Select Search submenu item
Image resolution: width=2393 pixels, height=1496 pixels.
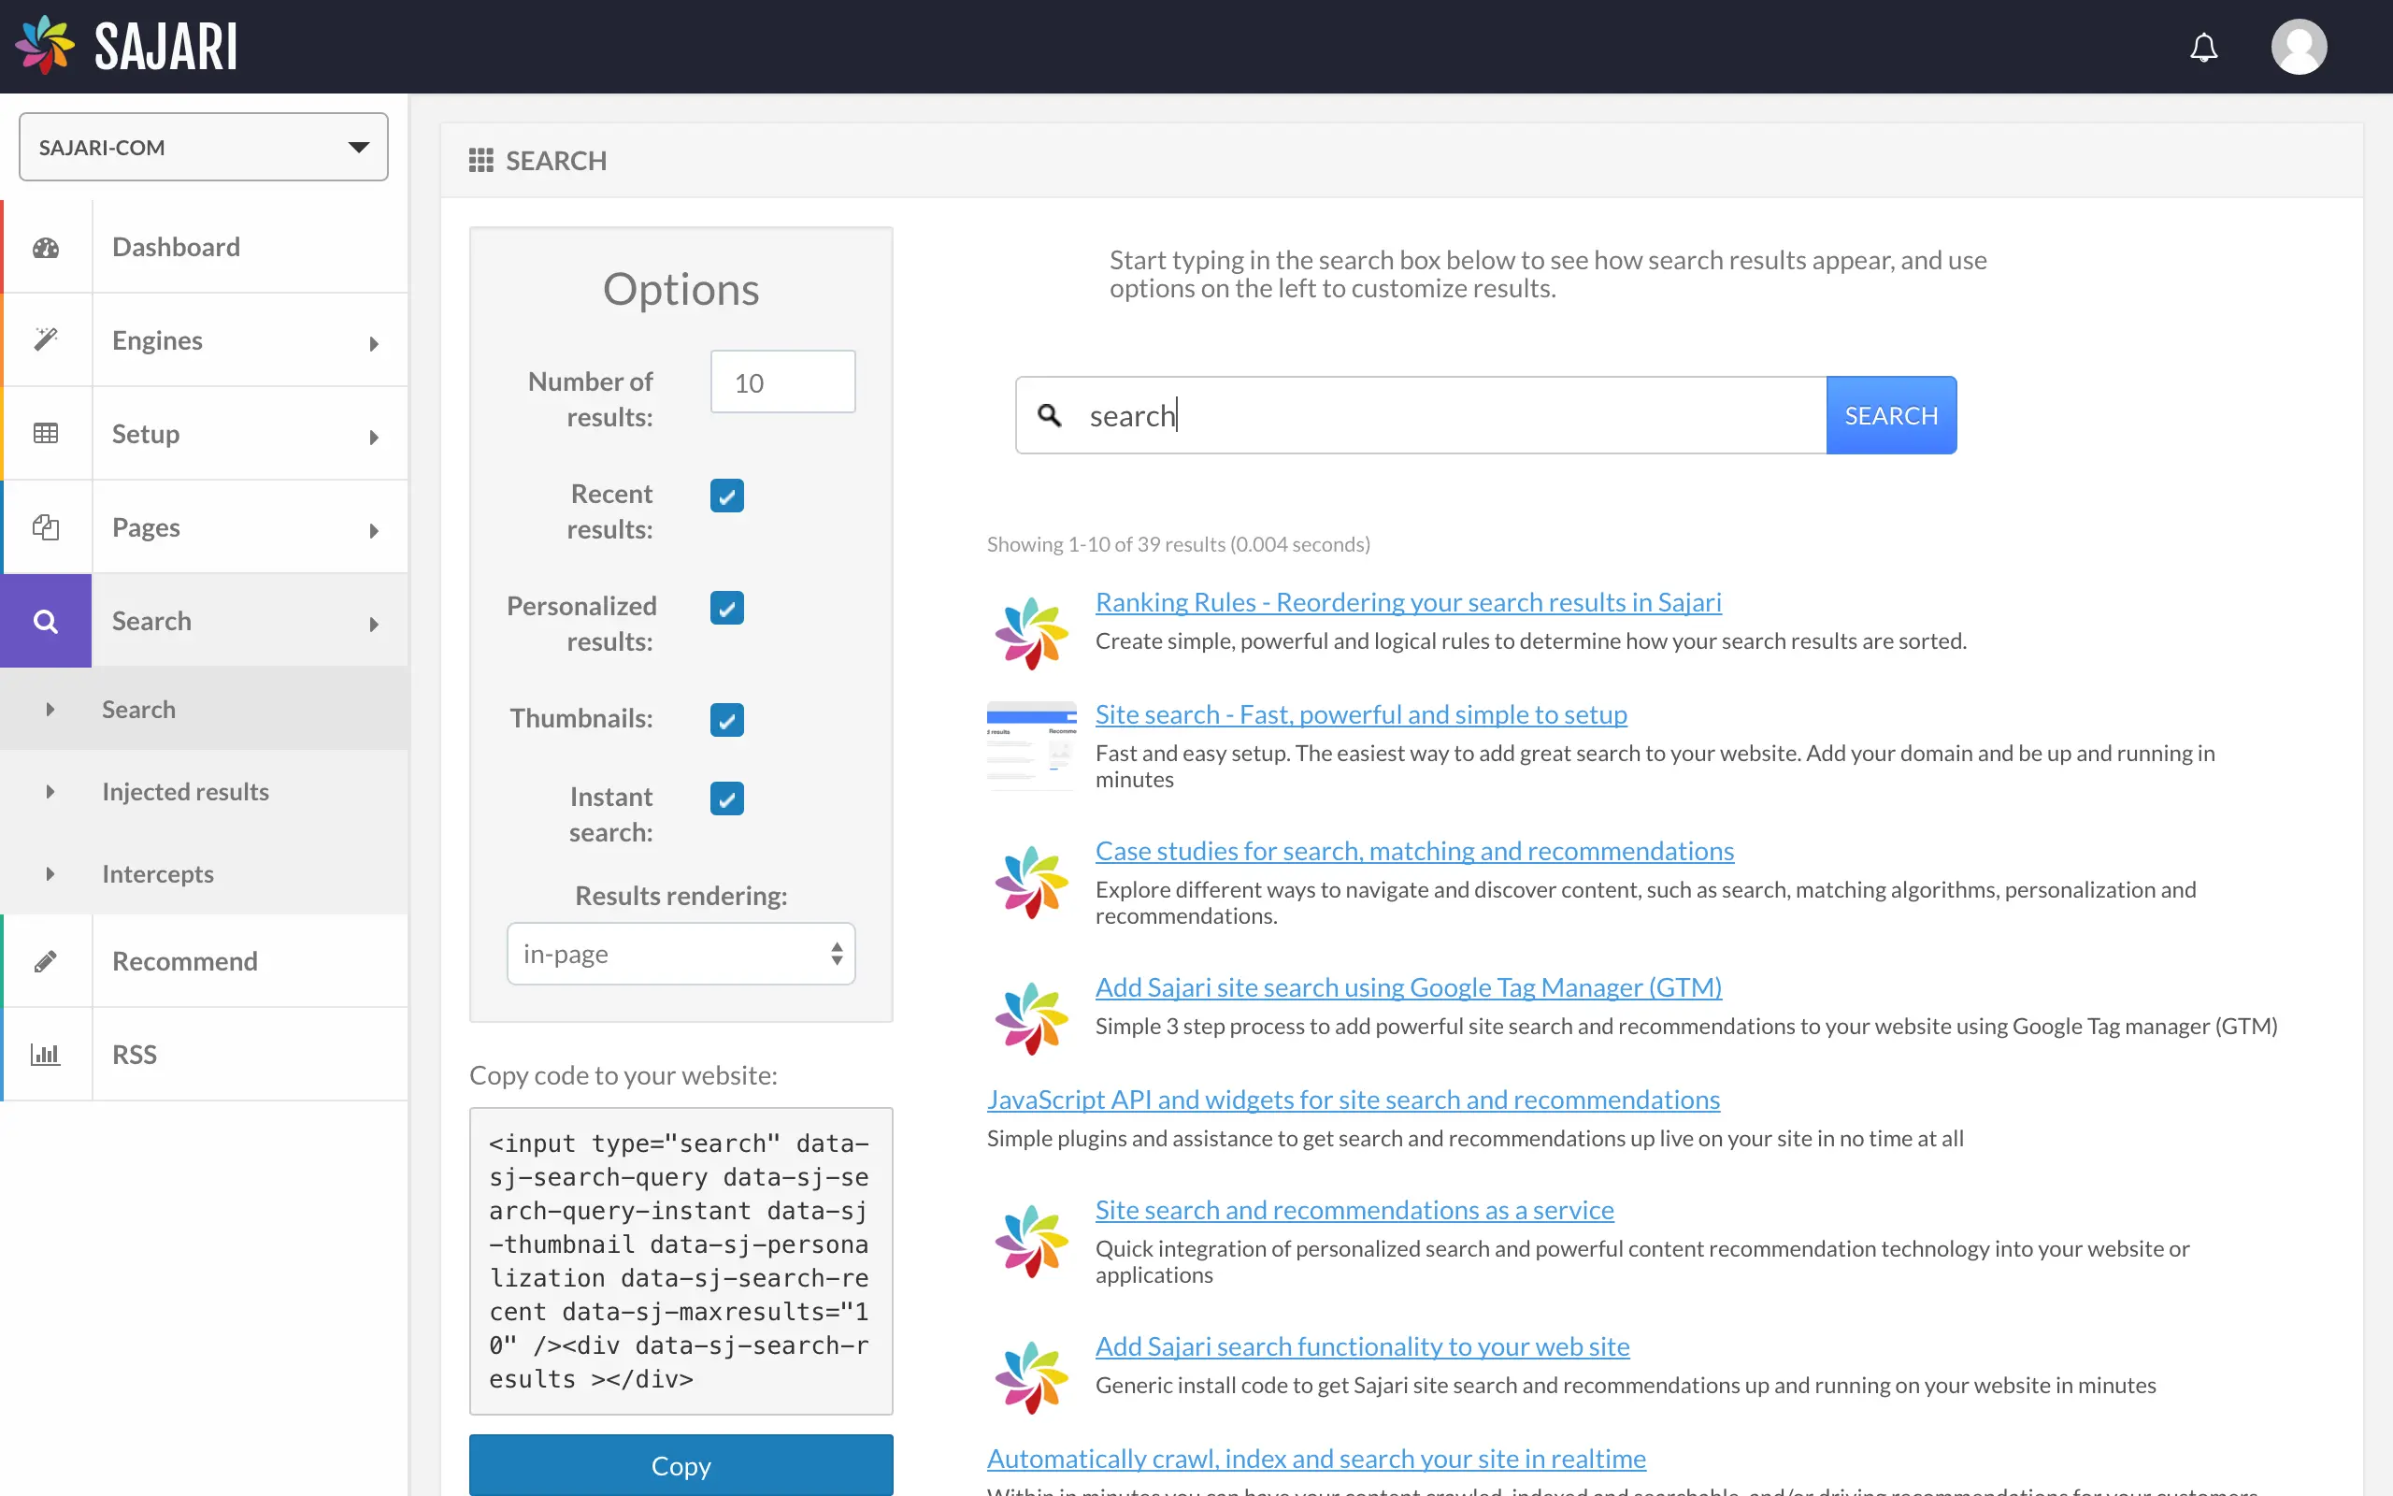pyautogui.click(x=205, y=710)
